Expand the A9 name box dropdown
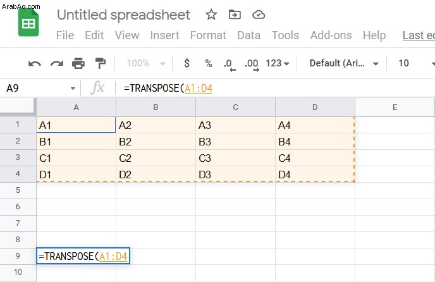 [73, 89]
